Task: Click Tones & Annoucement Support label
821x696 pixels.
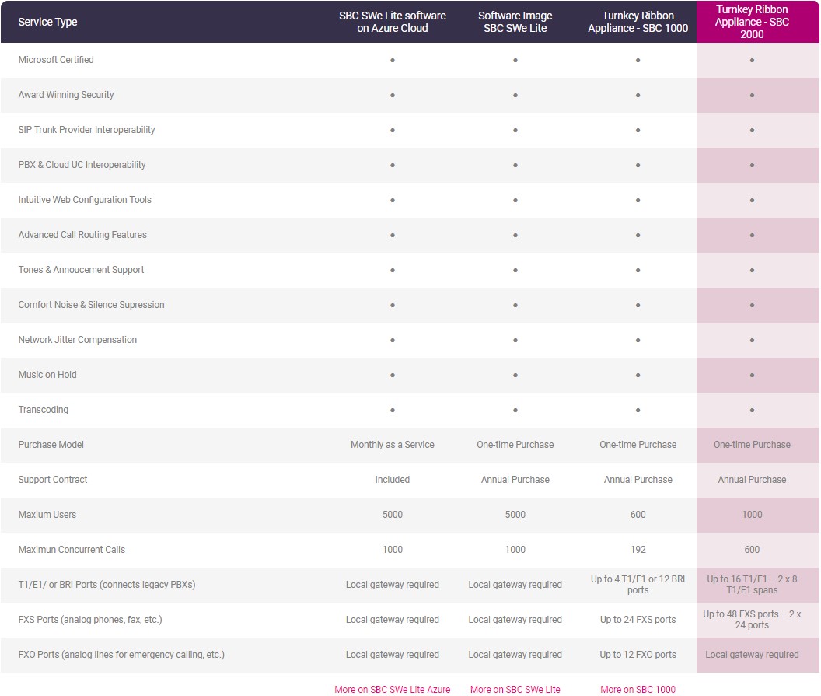Action: tap(81, 270)
